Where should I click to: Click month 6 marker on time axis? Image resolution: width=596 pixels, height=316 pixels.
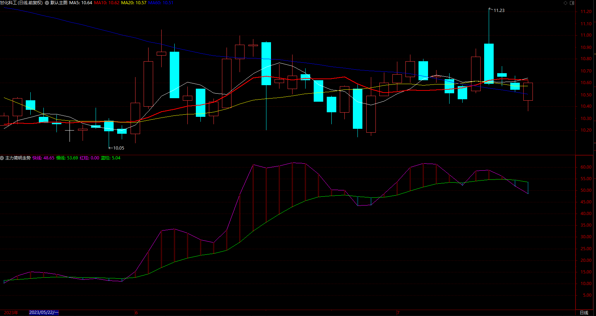pos(136,312)
